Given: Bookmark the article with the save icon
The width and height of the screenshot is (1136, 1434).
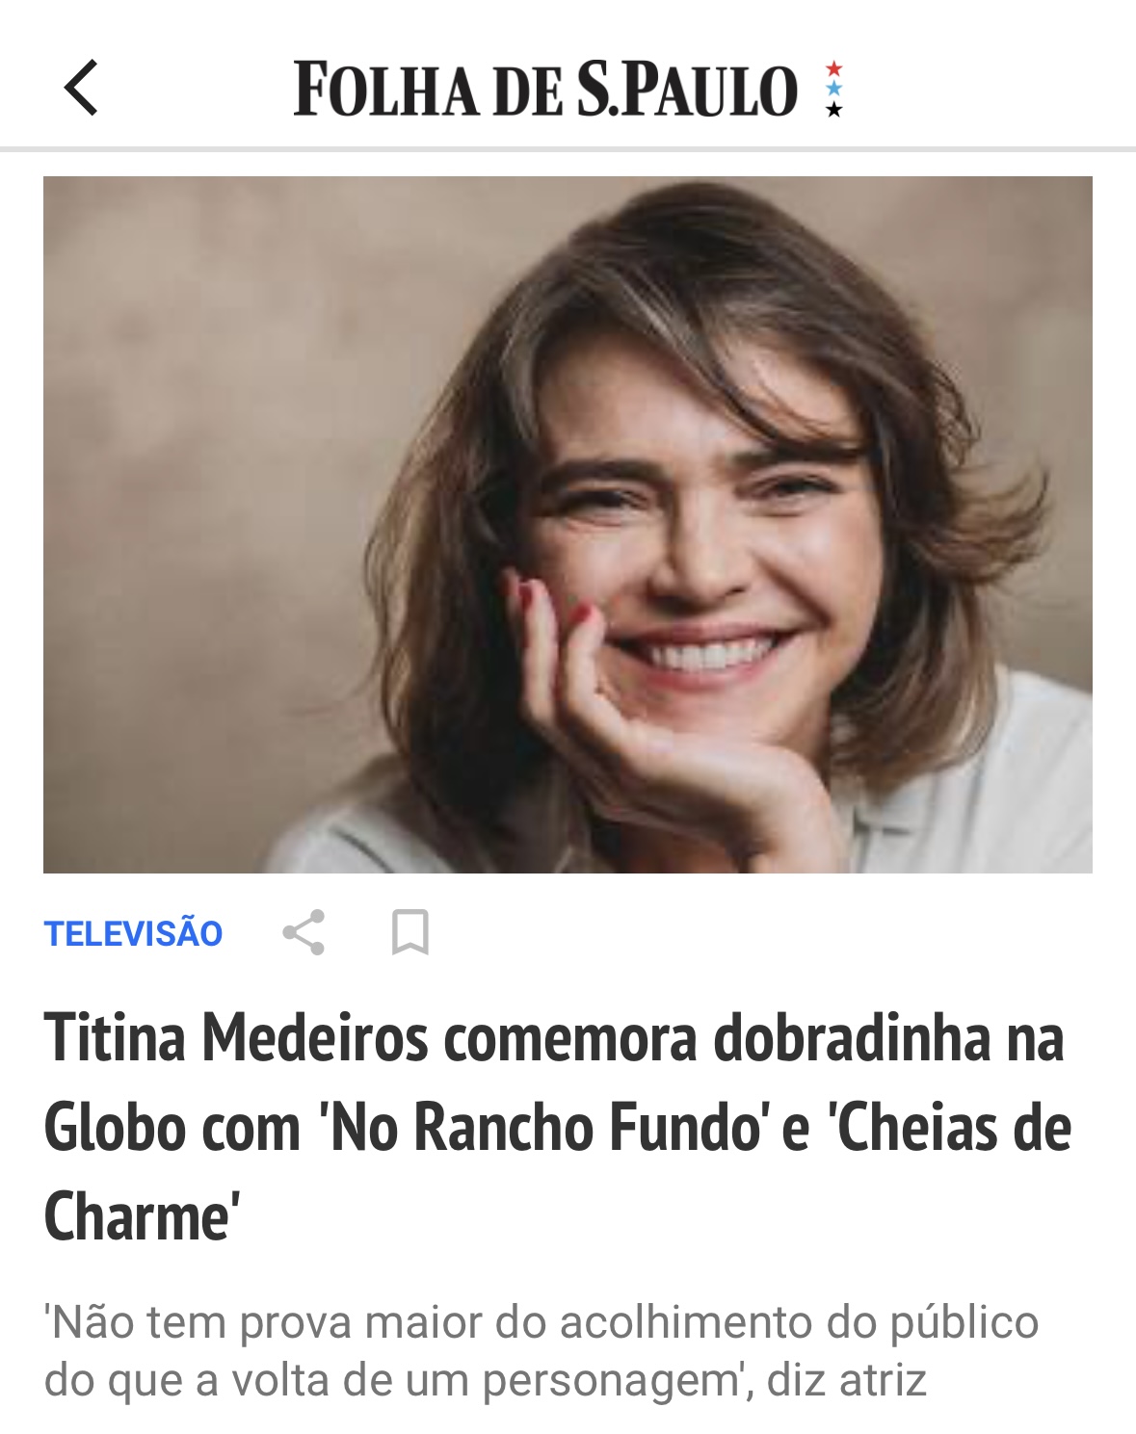Looking at the screenshot, I should coord(409,932).
